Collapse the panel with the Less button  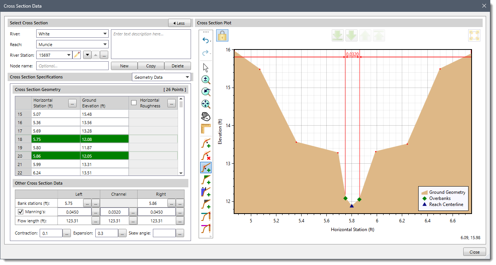tap(179, 23)
